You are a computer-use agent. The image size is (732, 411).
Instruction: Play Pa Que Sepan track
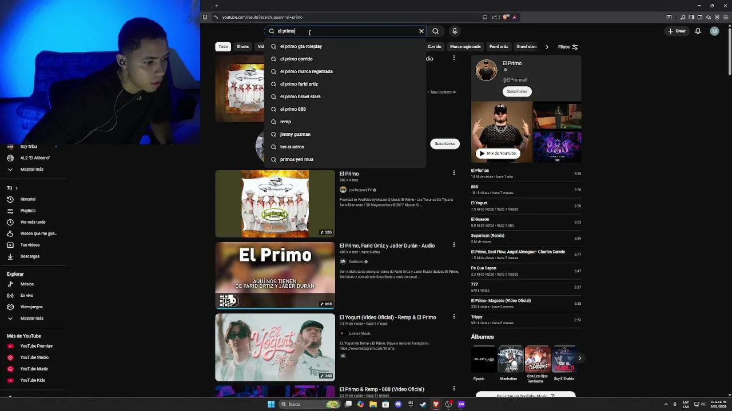point(526,271)
